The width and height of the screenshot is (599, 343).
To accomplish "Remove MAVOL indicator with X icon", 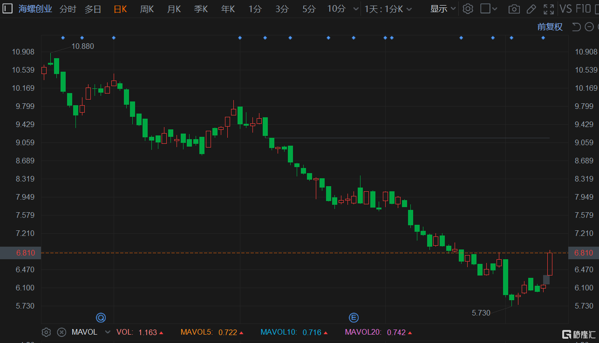I will (x=61, y=332).
